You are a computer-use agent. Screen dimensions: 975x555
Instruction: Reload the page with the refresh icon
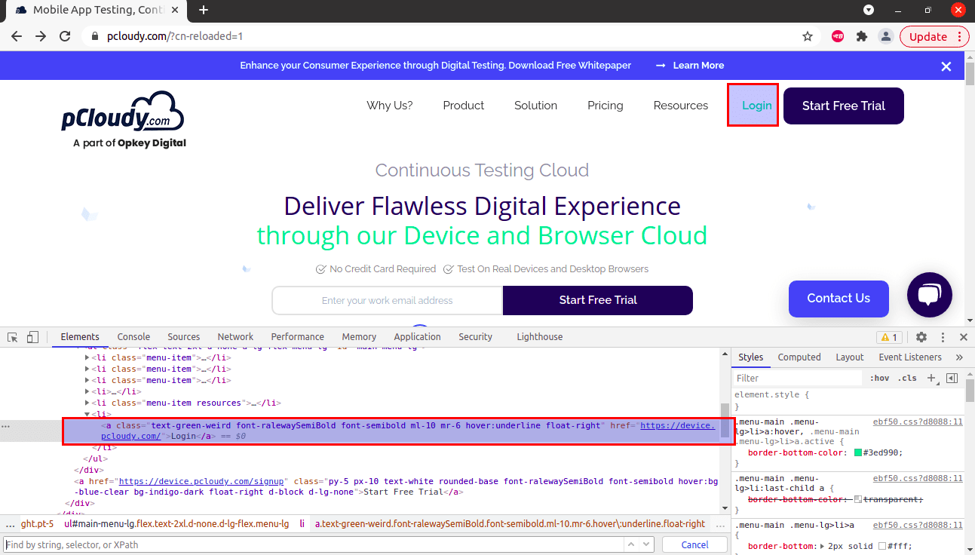click(x=66, y=35)
